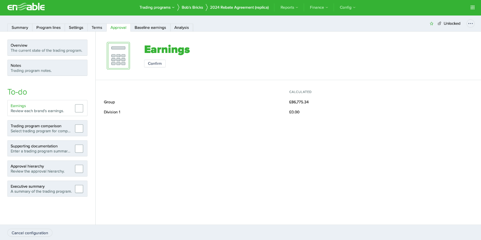Click the Earnings page heading
This screenshot has height=240, width=481.
pyautogui.click(x=167, y=49)
